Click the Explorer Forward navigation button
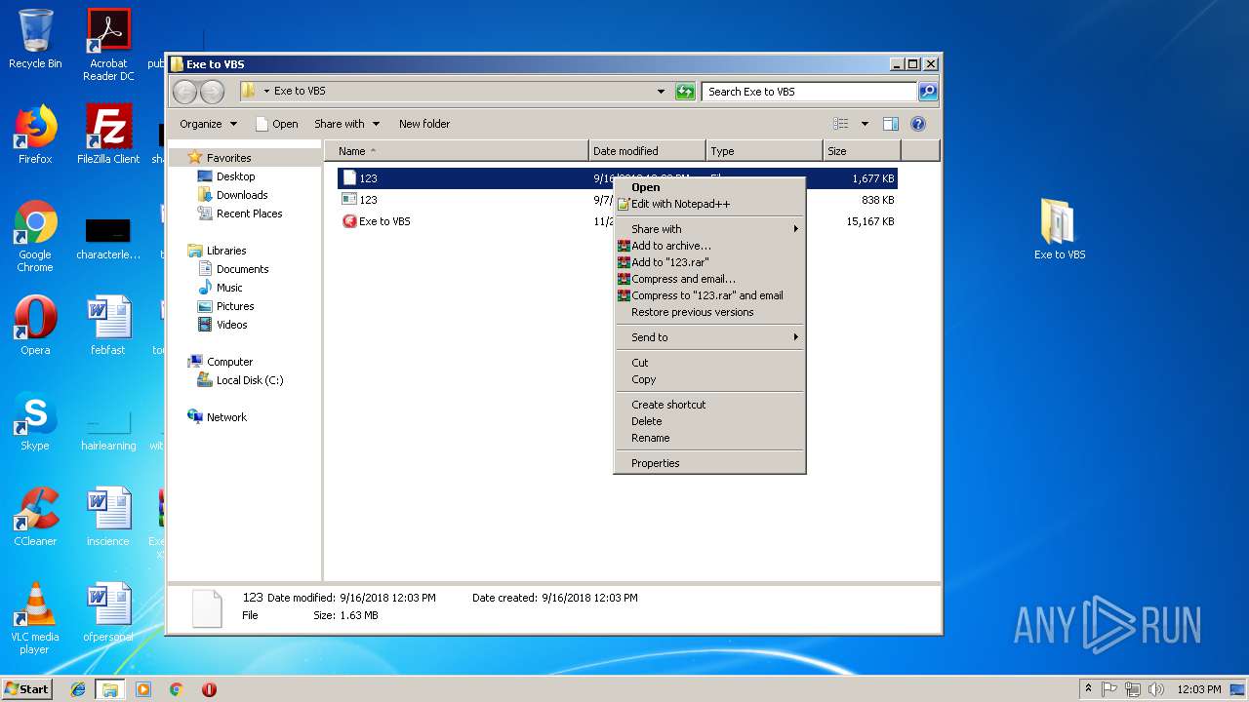 tap(212, 92)
